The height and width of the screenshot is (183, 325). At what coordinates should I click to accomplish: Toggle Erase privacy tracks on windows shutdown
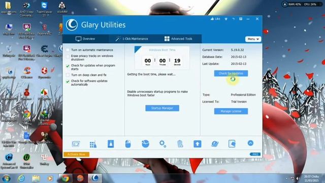(68, 56)
